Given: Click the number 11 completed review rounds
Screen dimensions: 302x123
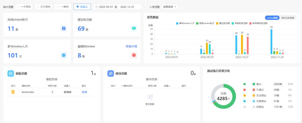Looking at the screenshot, I should (11, 29).
